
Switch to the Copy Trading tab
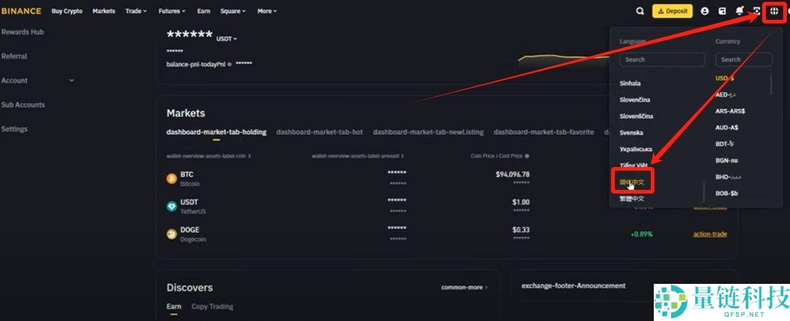tap(212, 307)
